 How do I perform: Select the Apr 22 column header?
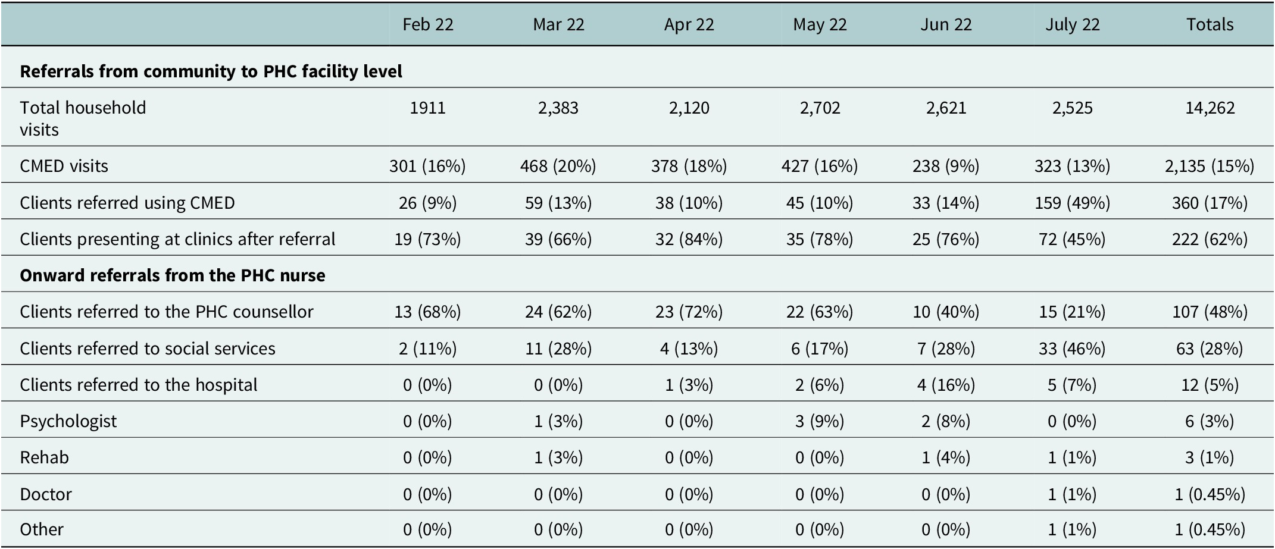(x=689, y=24)
